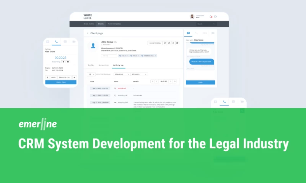Switch to the Profile tab
This screenshot has height=183, width=306.
pos(91,65)
